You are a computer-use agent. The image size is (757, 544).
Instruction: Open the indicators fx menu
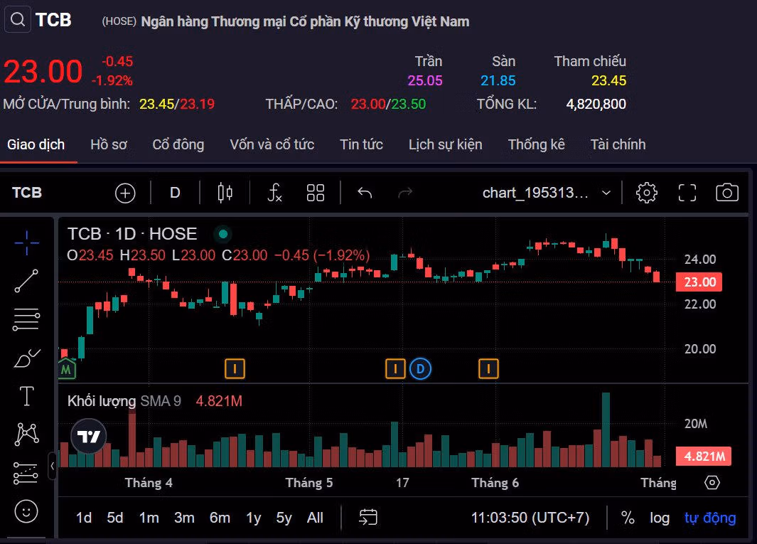(274, 193)
